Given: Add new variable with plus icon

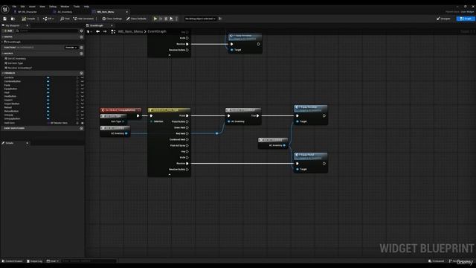Looking at the screenshot, I should 81,73.
